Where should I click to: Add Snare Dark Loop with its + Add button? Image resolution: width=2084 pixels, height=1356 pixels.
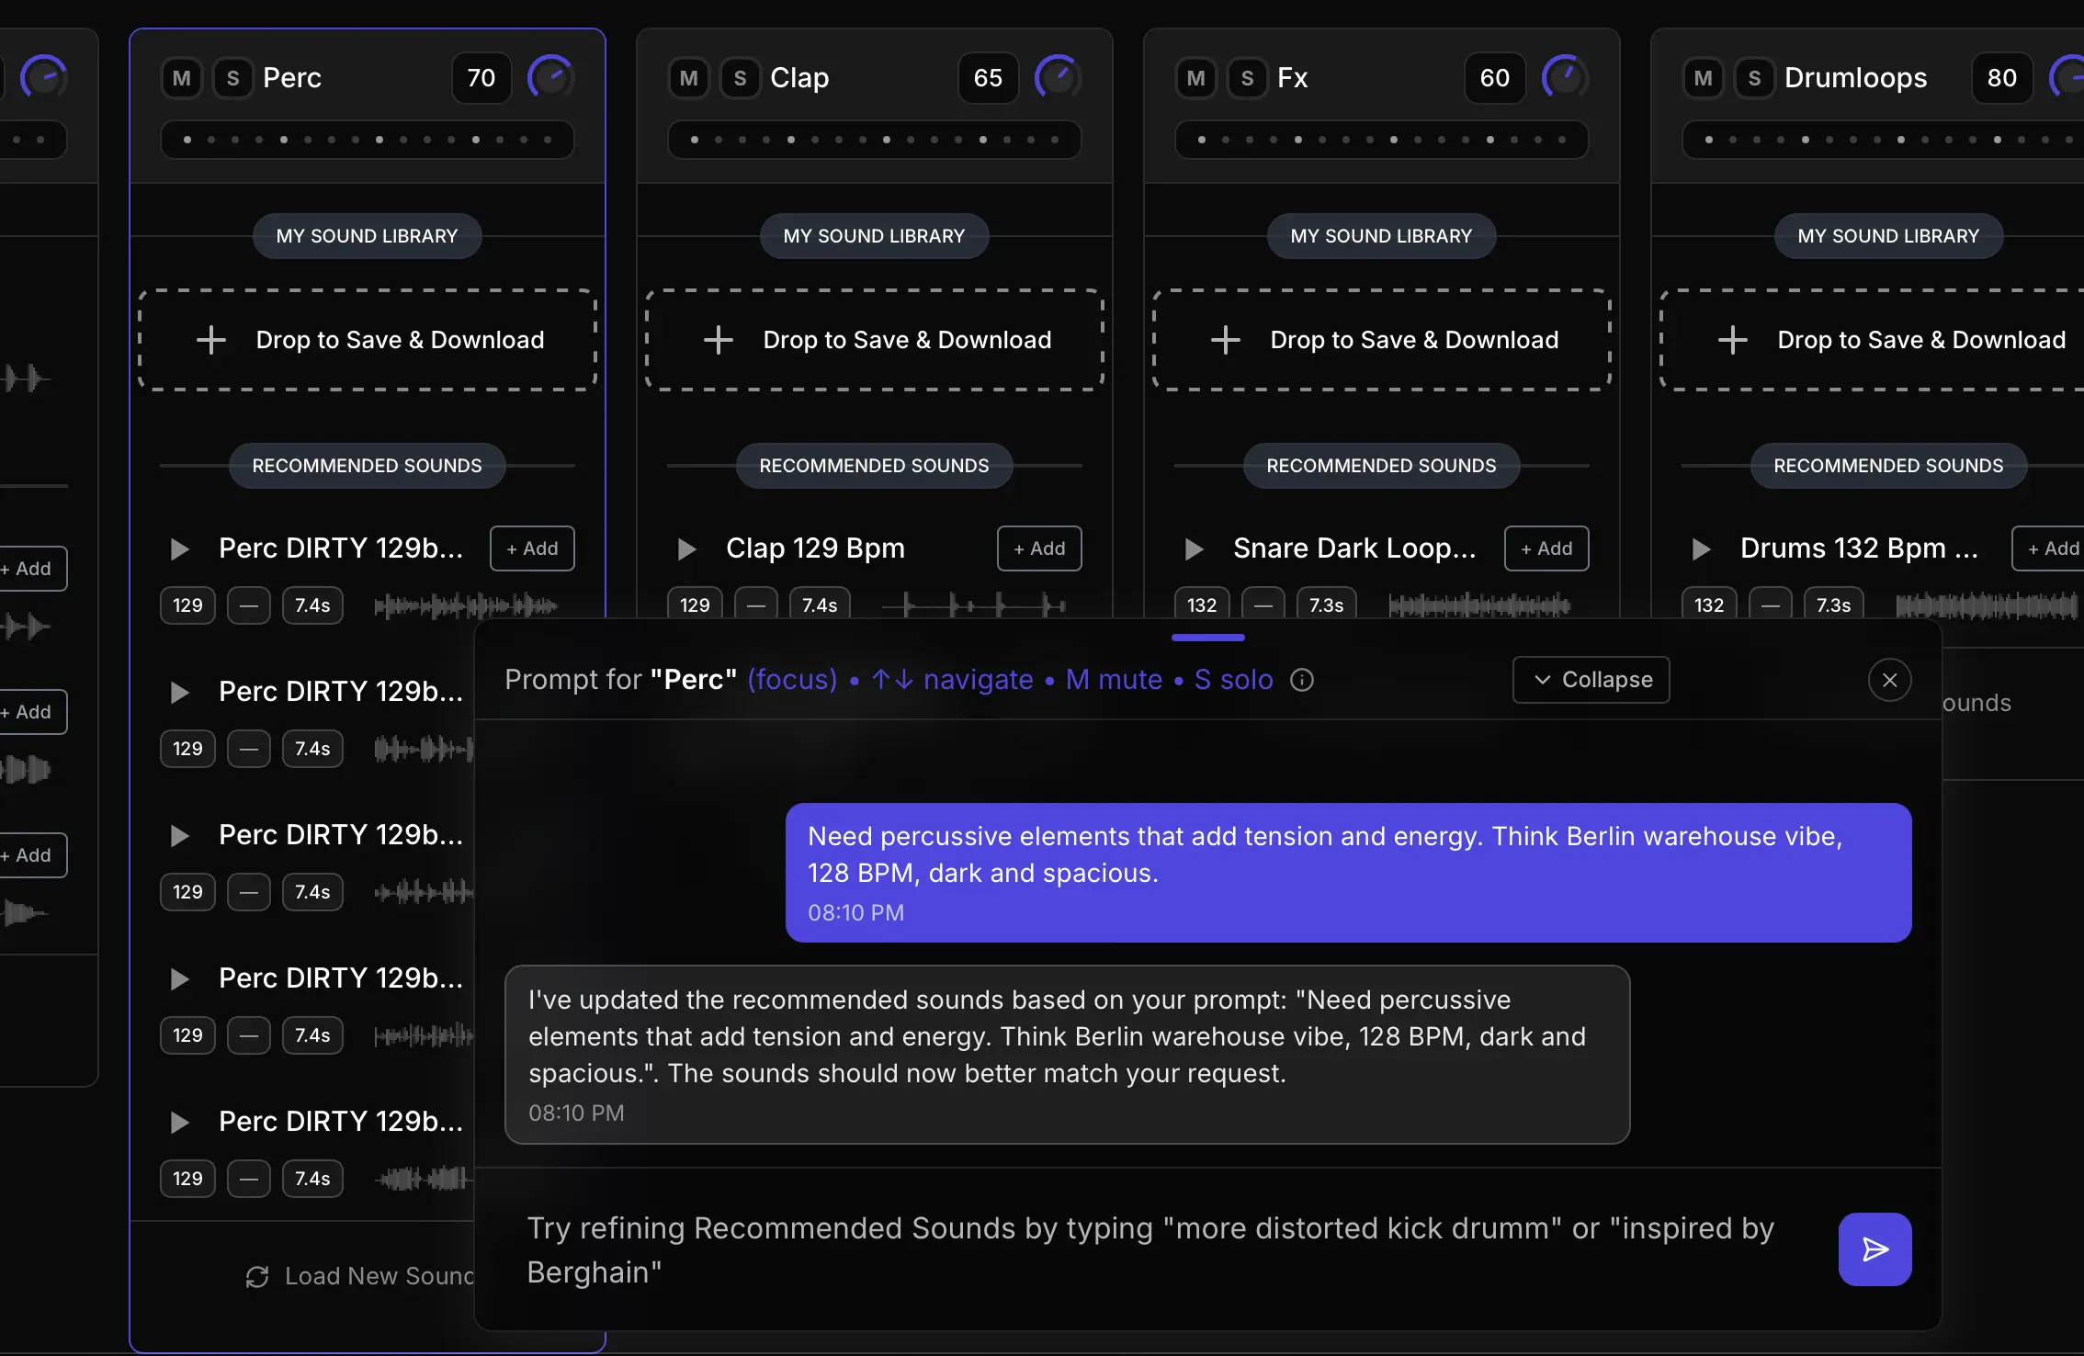coord(1546,548)
